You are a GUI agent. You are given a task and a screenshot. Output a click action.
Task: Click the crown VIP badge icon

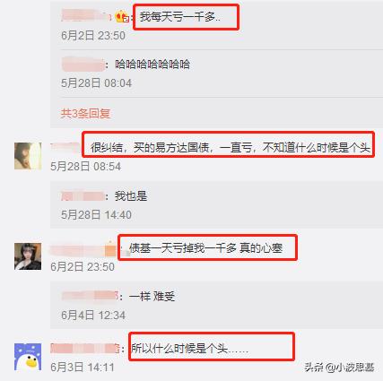pos(122,16)
